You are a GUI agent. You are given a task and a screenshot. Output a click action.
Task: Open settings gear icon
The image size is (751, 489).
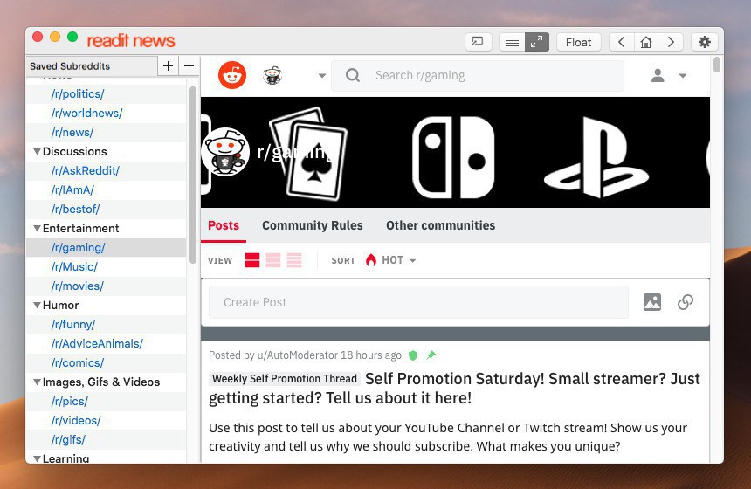[x=704, y=42]
